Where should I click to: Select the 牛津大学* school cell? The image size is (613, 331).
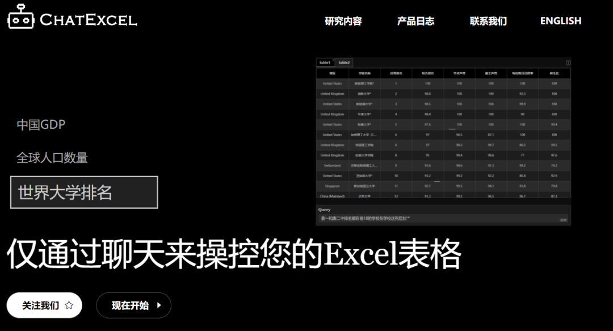(364, 114)
